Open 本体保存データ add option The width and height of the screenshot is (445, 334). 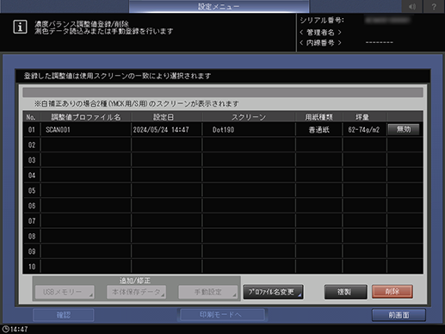(136, 292)
